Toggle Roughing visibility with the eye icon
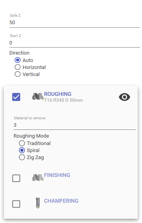Image resolution: width=142 pixels, height=223 pixels. pyautogui.click(x=124, y=97)
